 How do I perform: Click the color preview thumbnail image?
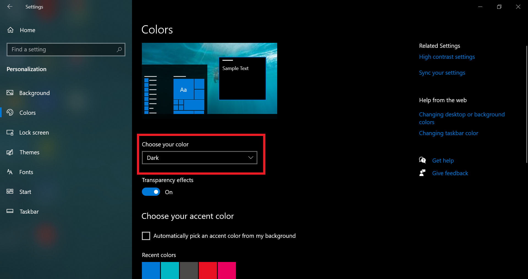(210, 78)
